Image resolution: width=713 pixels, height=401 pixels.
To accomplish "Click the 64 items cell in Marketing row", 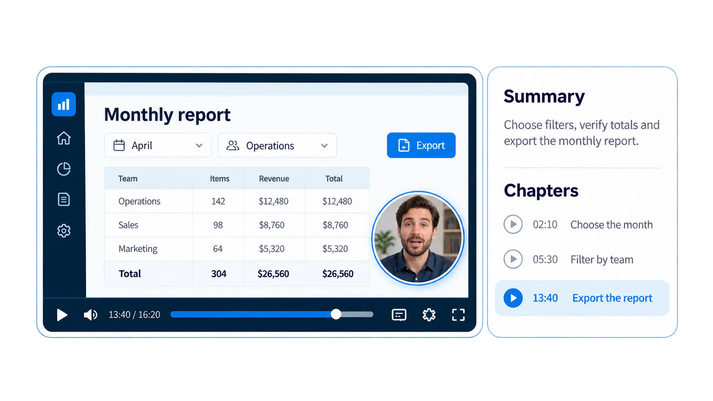I will tap(217, 249).
